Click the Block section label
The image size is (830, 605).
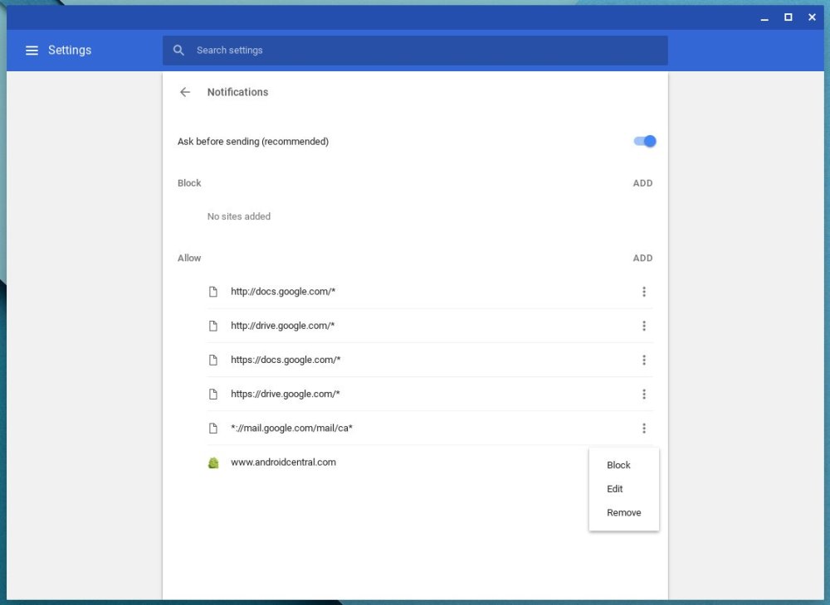pyautogui.click(x=189, y=183)
